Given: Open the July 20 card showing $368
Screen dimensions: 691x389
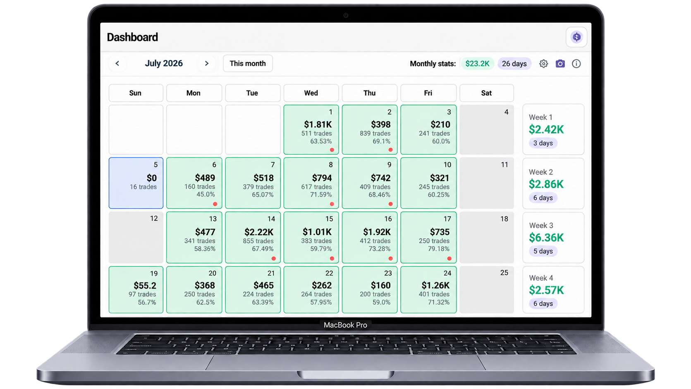Looking at the screenshot, I should coord(194,290).
